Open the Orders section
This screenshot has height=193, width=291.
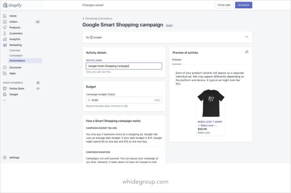point(14,22)
